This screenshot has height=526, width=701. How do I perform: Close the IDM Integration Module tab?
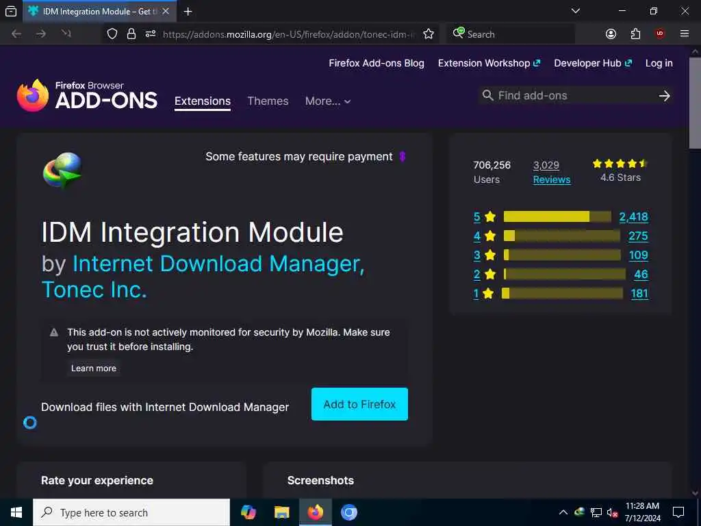pos(166,11)
